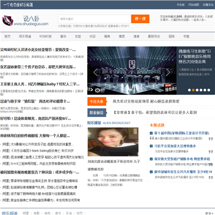Open topic 习近平会见加拿大总理特鲁多
Screen dimensions: 215x215
click(x=175, y=146)
